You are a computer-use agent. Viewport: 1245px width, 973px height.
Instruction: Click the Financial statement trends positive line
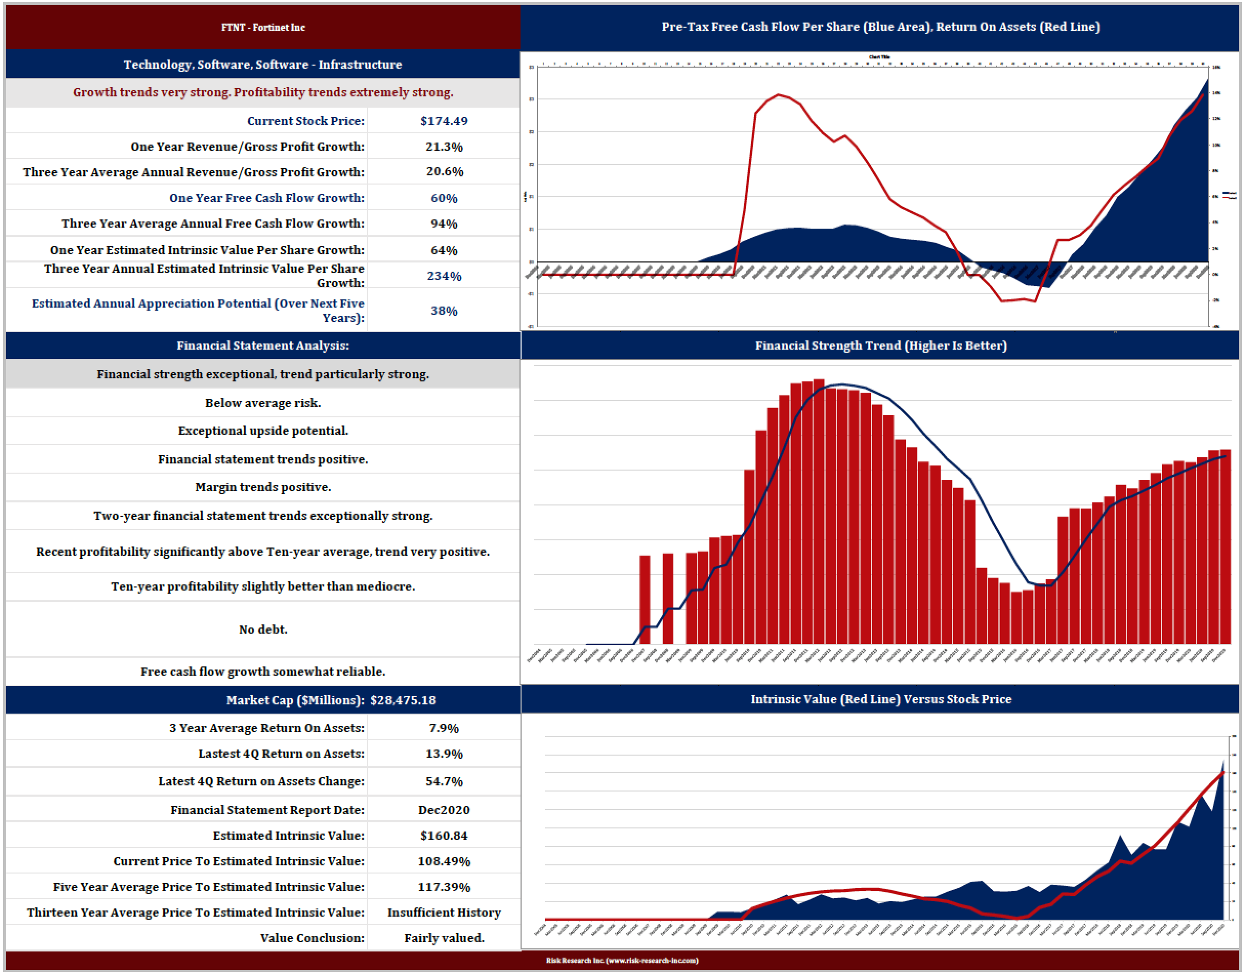pyautogui.click(x=263, y=459)
